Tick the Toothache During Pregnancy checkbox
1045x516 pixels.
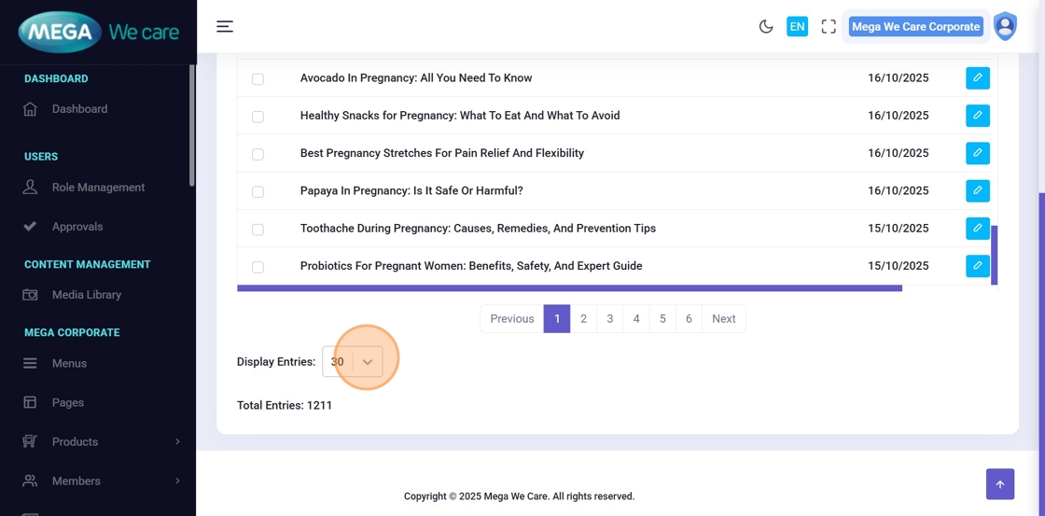(x=258, y=230)
